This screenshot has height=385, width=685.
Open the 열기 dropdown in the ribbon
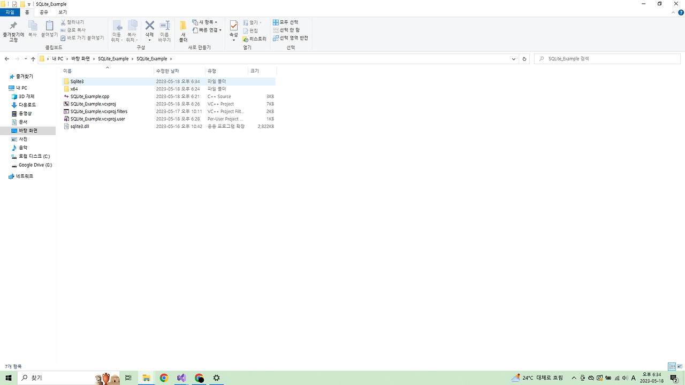(x=252, y=22)
